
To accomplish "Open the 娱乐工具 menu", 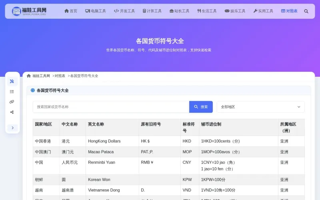I will [235, 11].
